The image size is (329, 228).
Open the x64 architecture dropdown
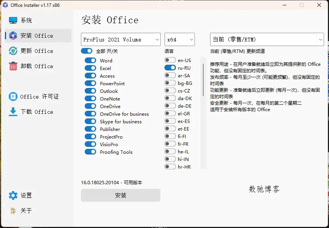180,39
